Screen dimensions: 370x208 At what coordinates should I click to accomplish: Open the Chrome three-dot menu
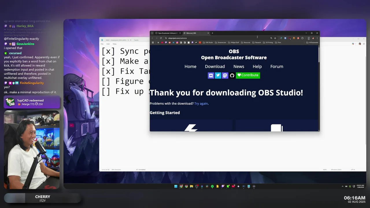317,38
